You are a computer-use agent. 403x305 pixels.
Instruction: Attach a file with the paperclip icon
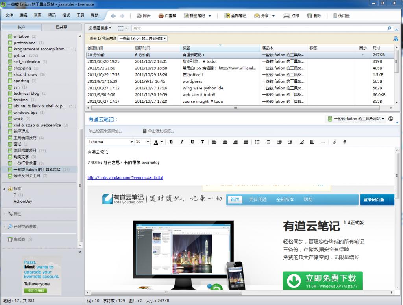[334, 142]
